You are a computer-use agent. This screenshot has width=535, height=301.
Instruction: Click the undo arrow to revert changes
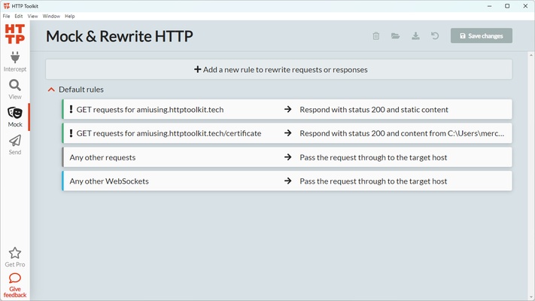click(x=435, y=36)
